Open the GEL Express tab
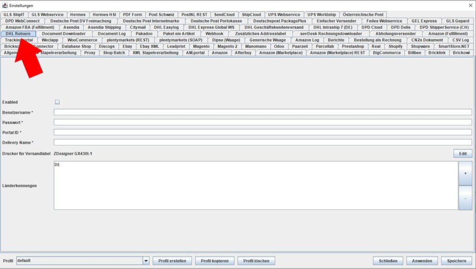The image size is (476, 269). tap(424, 21)
